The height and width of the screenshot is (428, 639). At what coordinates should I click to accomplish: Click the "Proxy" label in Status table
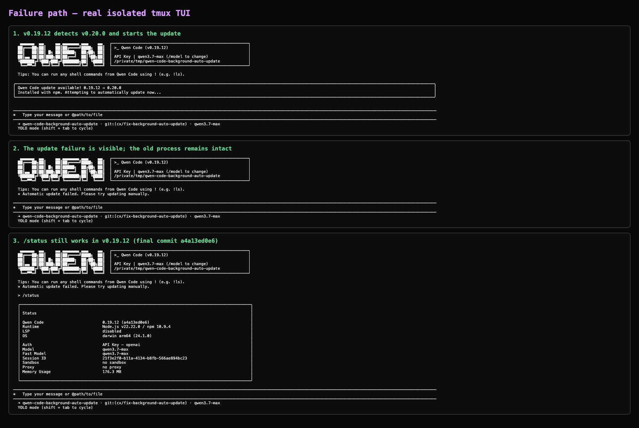[x=28, y=367]
